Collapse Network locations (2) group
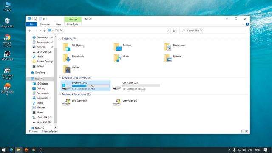This screenshot has width=272, height=153. [60, 94]
